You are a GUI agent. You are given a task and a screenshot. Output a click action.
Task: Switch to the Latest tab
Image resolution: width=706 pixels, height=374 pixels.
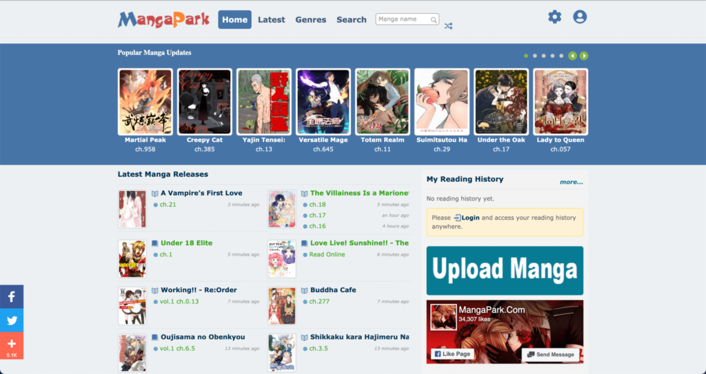pos(271,20)
